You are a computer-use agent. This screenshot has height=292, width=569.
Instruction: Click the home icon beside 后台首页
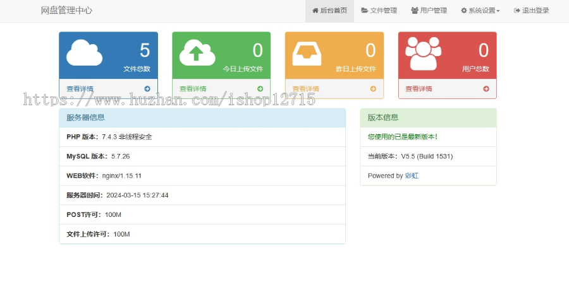pos(315,11)
